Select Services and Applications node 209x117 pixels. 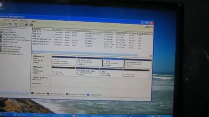coord(11,54)
